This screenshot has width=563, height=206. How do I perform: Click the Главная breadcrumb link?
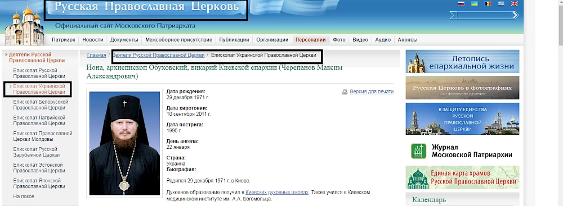pos(97,55)
